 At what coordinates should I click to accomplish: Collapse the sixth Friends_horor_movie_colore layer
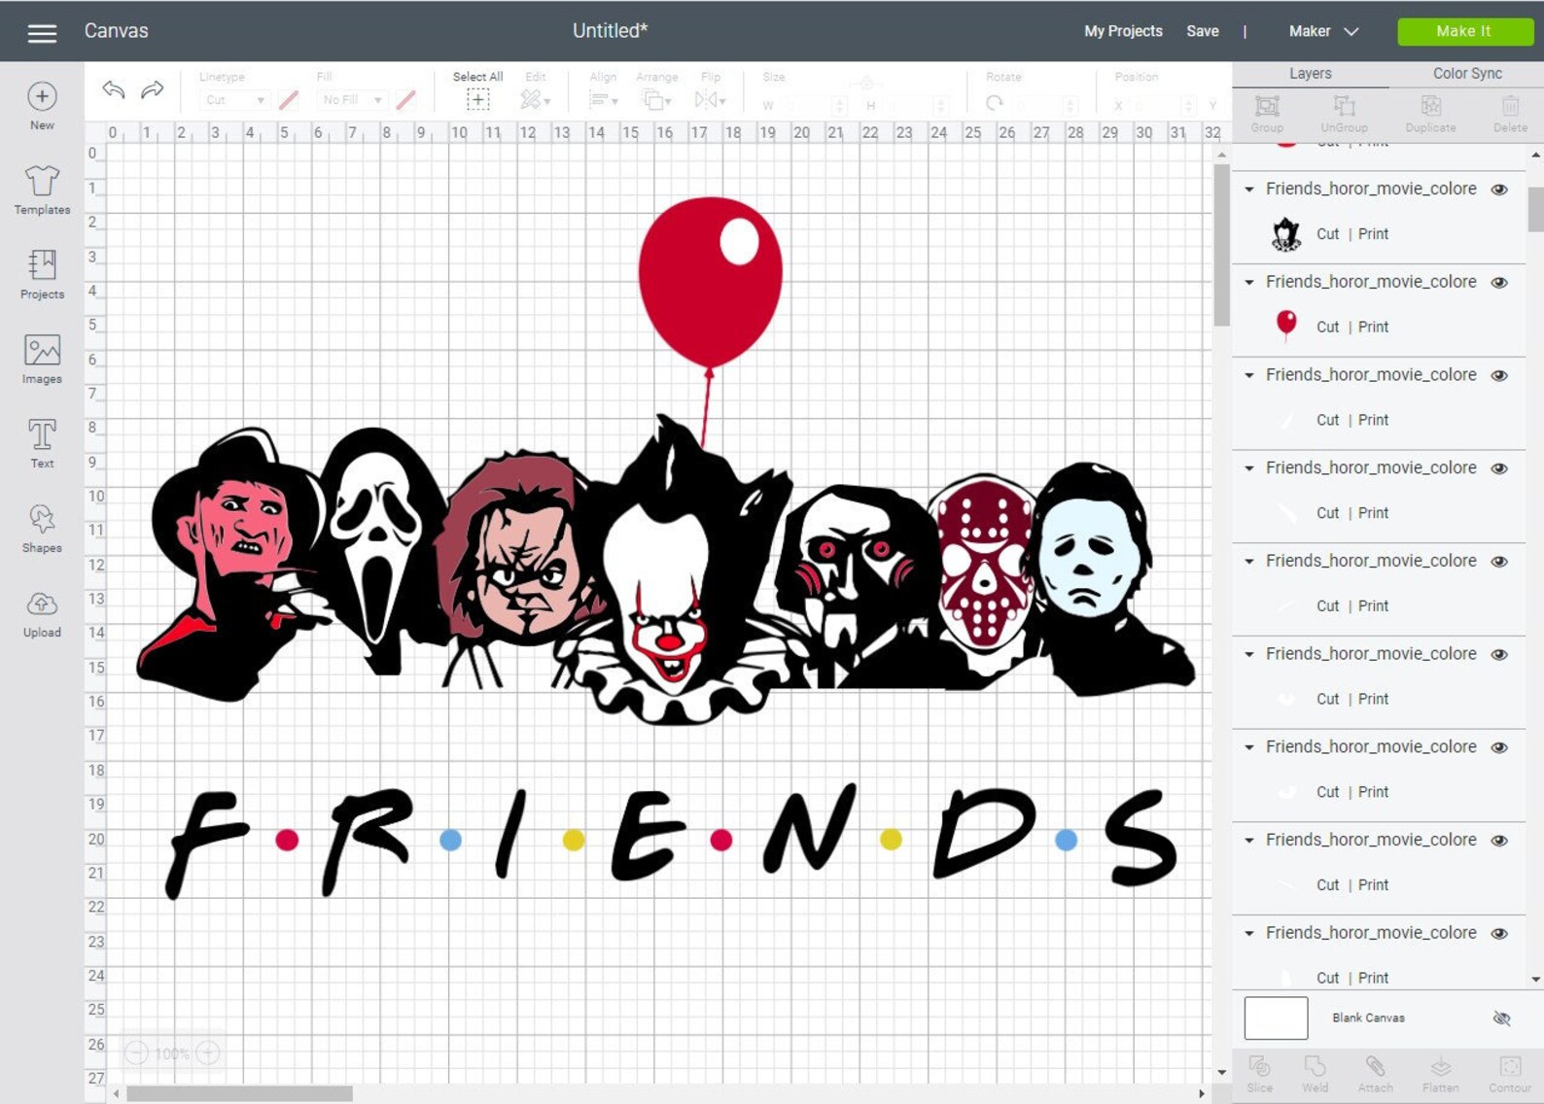tap(1249, 654)
